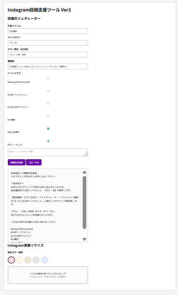Click the ハッシュタグ section label
The image size is (178, 295).
14,73
